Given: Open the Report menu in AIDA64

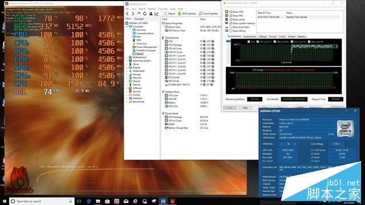Looking at the screenshot, I should (142, 9).
